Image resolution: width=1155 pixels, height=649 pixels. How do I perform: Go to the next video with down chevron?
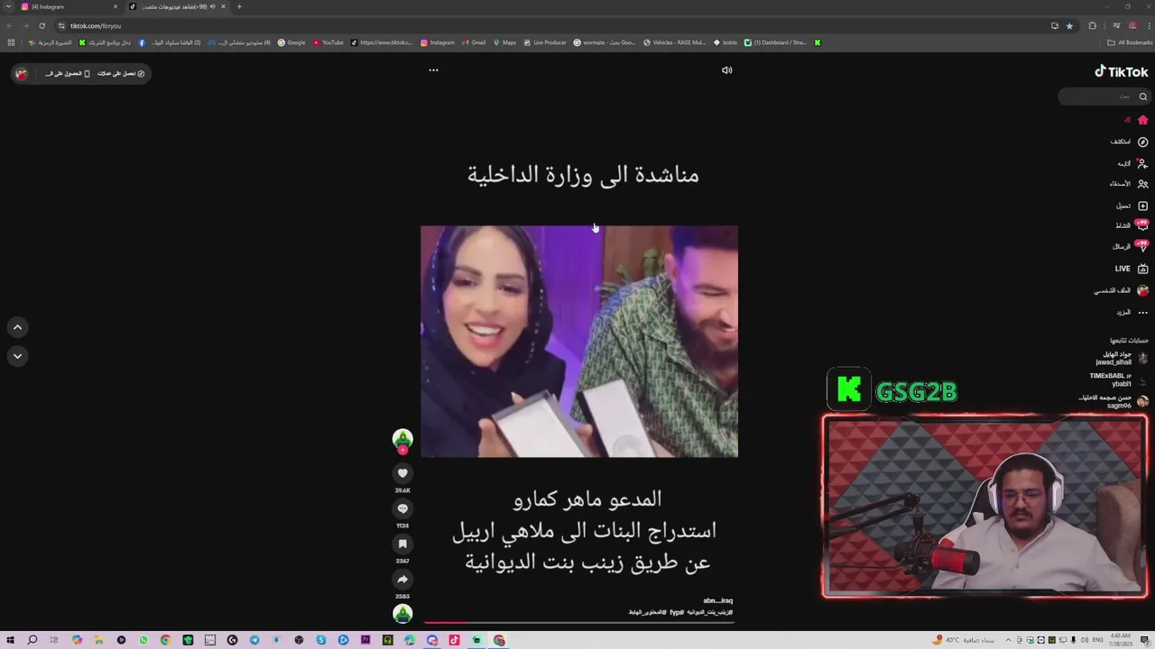pos(17,356)
